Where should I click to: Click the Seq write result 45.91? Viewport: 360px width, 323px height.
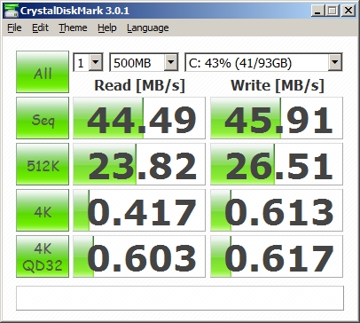pyautogui.click(x=277, y=118)
